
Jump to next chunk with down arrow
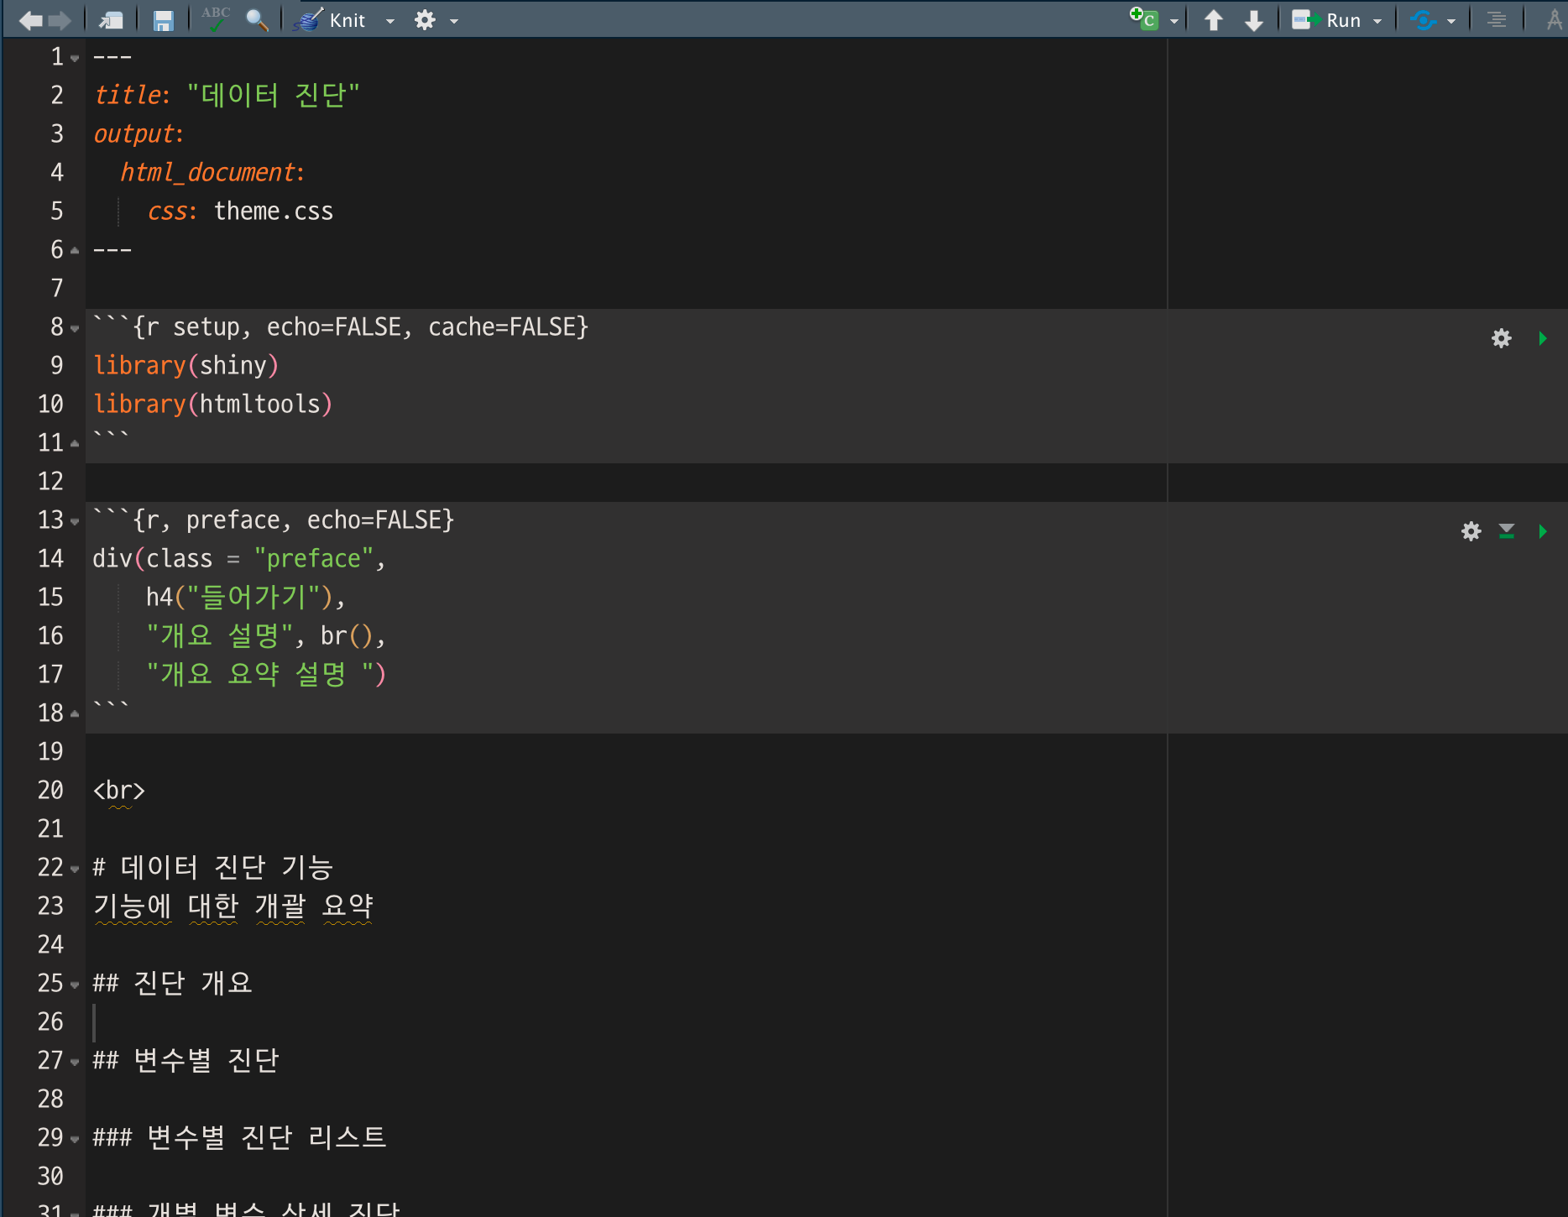1254,20
